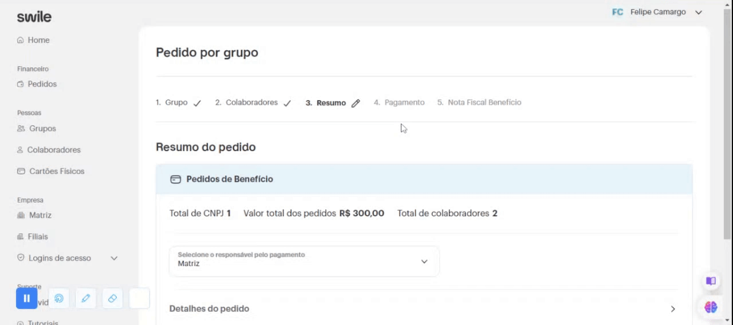Viewport: 733px width, 325px height.
Task: Select the eraser annotation tool
Action: 113,298
